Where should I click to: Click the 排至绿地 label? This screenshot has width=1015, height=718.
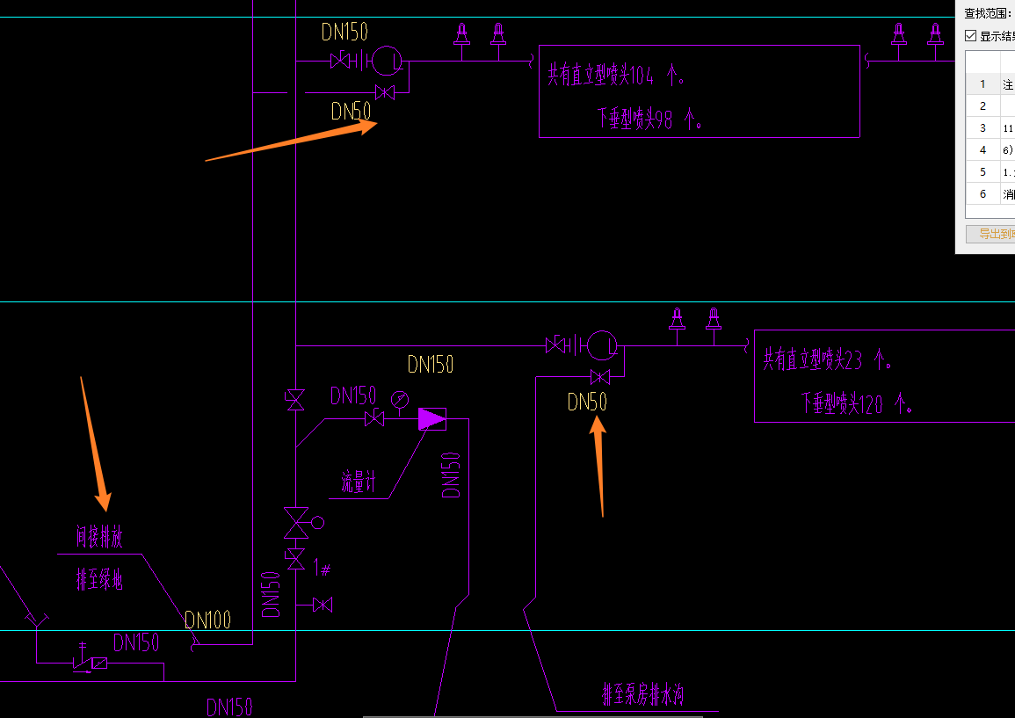tap(99, 579)
